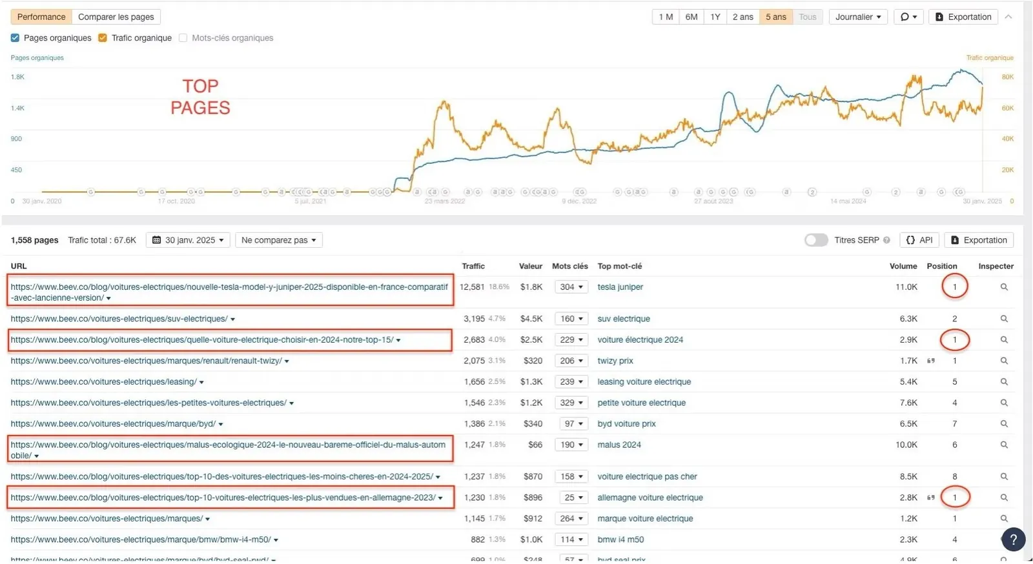
Task: Click the magnifier for suv electrique row
Action: (1004, 319)
